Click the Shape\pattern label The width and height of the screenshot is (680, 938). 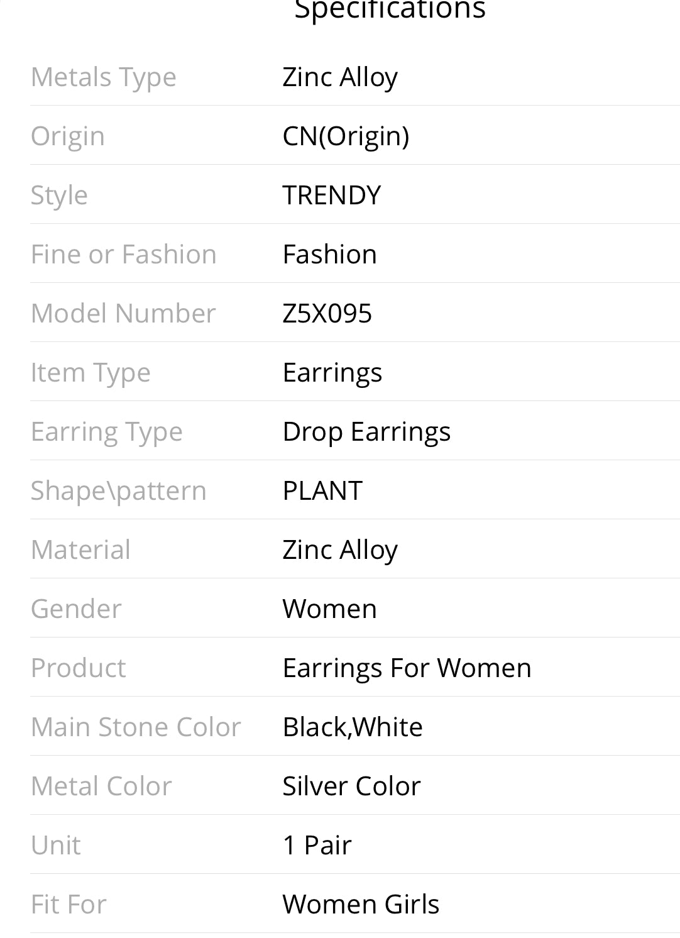point(118,491)
